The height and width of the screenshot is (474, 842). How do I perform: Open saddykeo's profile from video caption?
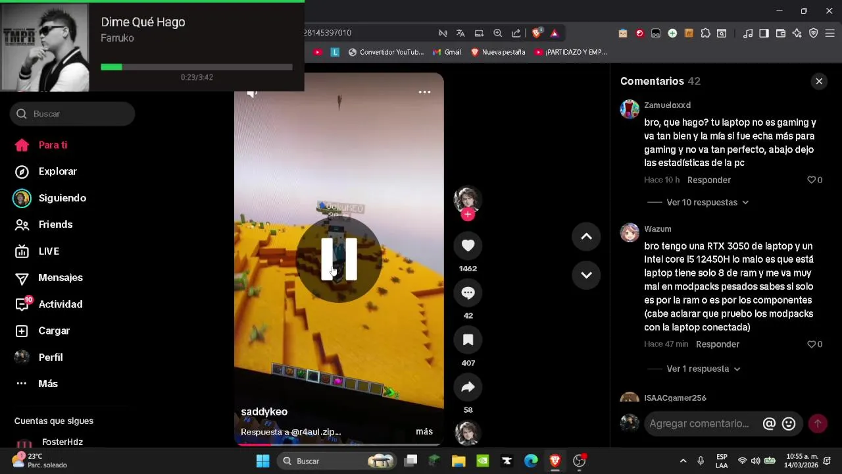(x=264, y=411)
